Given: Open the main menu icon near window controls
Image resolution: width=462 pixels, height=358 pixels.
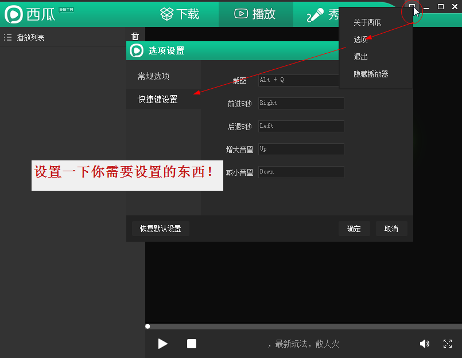Looking at the screenshot, I should click(411, 7).
